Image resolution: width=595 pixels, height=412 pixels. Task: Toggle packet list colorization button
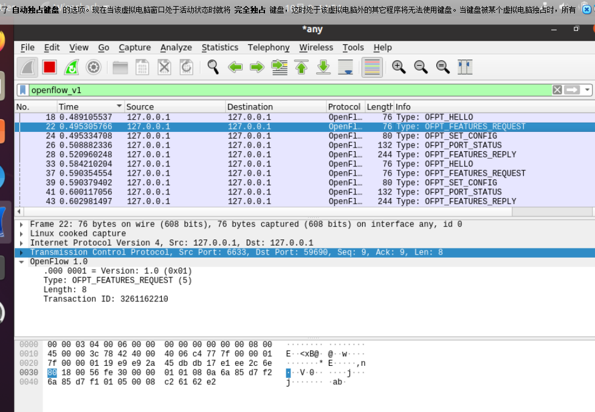click(372, 67)
